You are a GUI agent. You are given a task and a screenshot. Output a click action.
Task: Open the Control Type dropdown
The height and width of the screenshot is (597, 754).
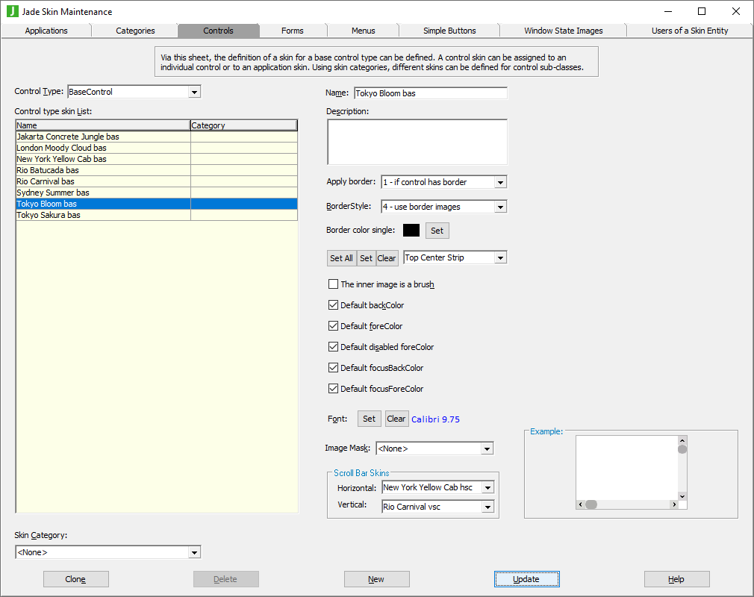194,92
